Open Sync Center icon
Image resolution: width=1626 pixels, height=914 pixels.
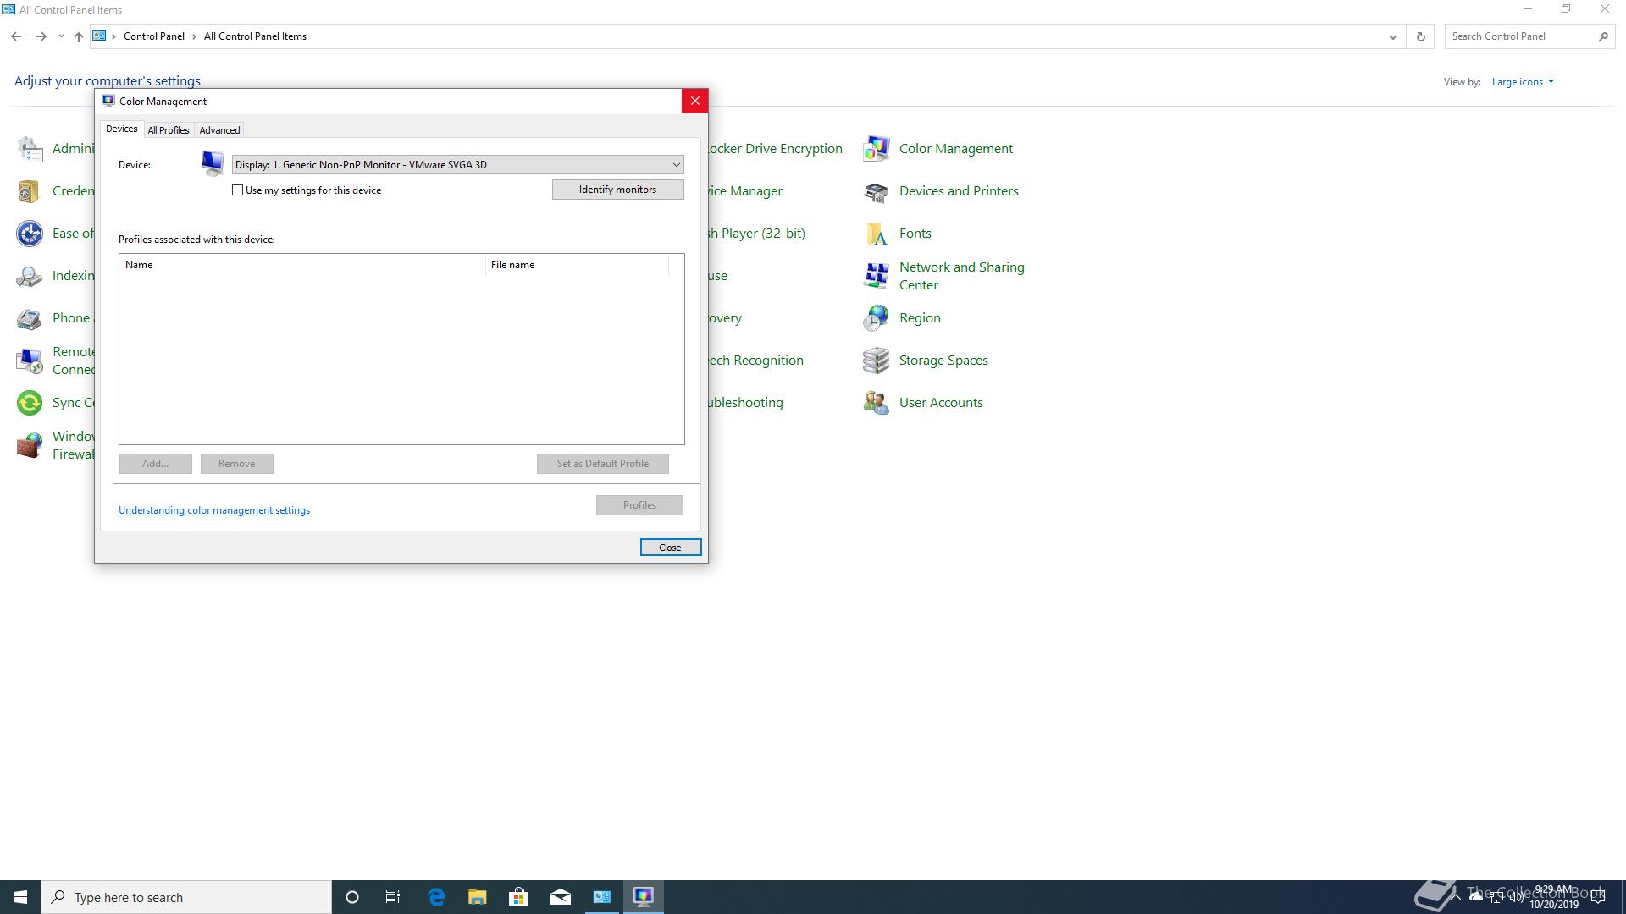[30, 403]
